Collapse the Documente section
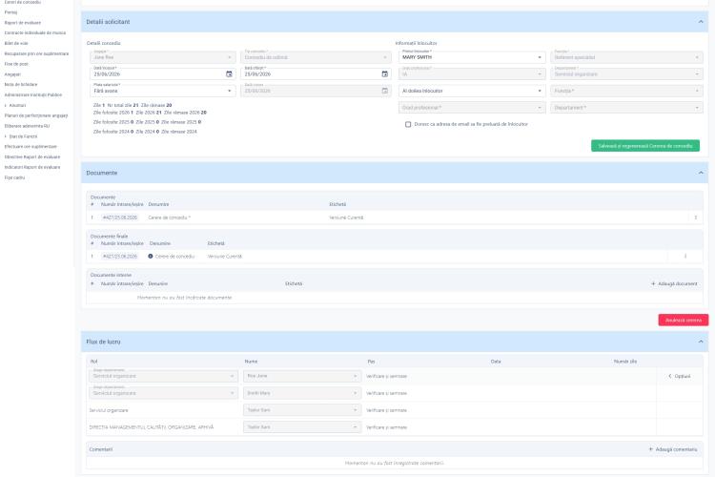Image resolution: width=715 pixels, height=477 pixels. [701, 173]
